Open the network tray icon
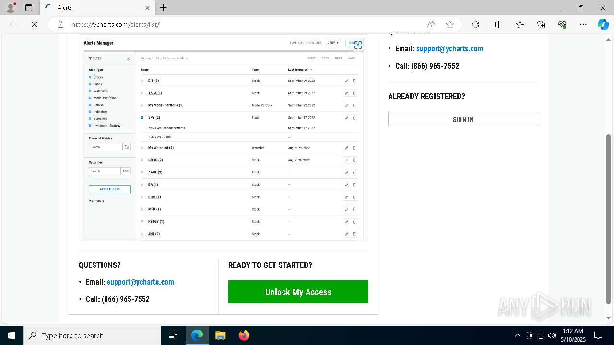Screen dimensions: 614x345 541,335
